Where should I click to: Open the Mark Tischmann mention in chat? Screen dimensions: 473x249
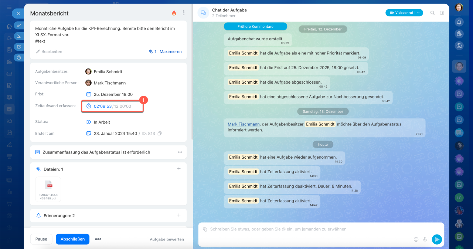pyautogui.click(x=244, y=124)
